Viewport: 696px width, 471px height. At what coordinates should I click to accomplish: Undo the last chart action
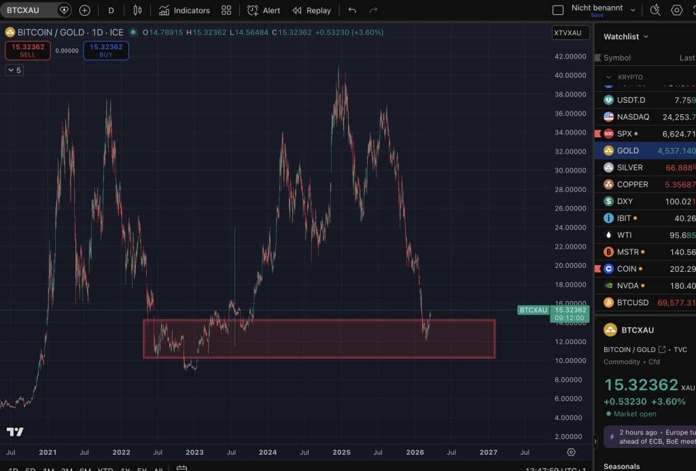pos(353,10)
